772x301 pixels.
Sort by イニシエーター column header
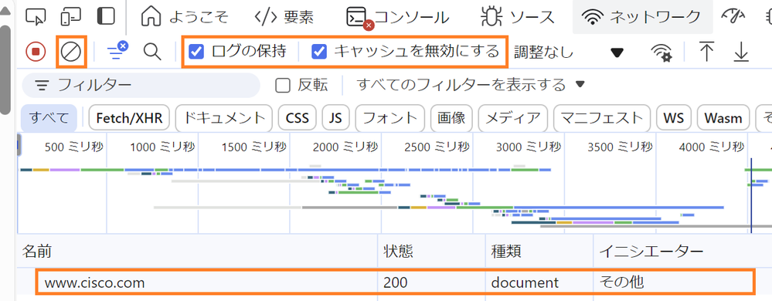pyautogui.click(x=683, y=252)
